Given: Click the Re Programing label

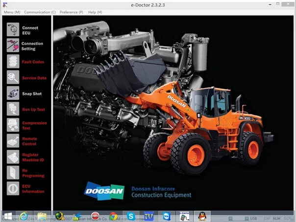Looking at the screenshot, I should (33, 173).
